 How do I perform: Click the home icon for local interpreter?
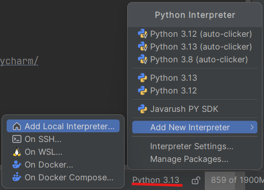(x=17, y=126)
